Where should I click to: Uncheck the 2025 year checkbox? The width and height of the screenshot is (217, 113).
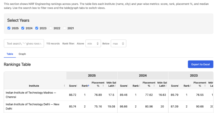pyautogui.click(x=9, y=28)
